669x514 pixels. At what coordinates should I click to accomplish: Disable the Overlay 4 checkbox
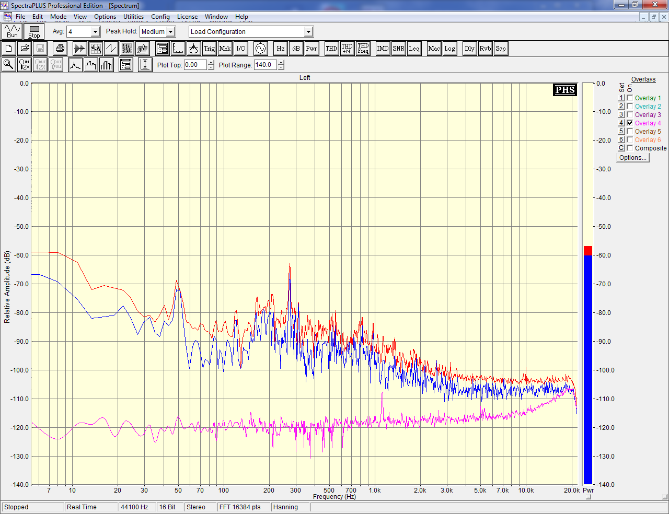(630, 123)
